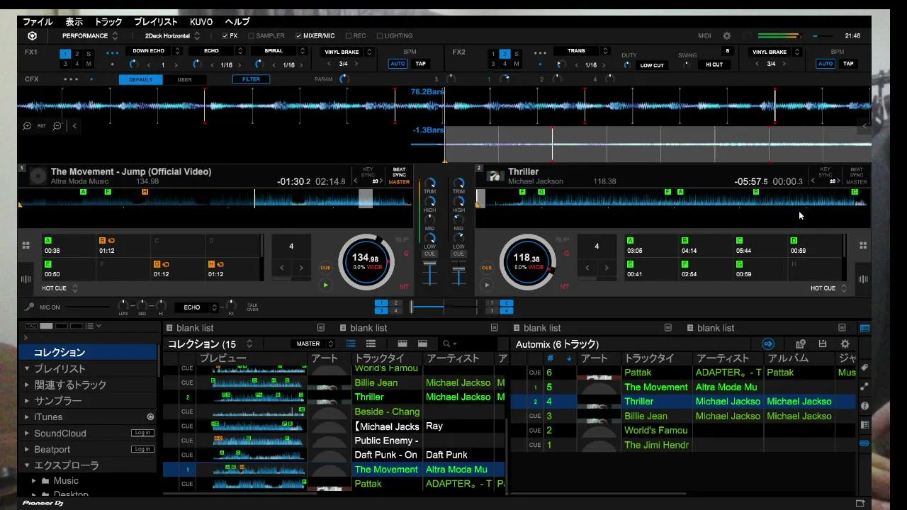
Task: Trigger hot cue D on deck 2
Action: tap(815, 246)
